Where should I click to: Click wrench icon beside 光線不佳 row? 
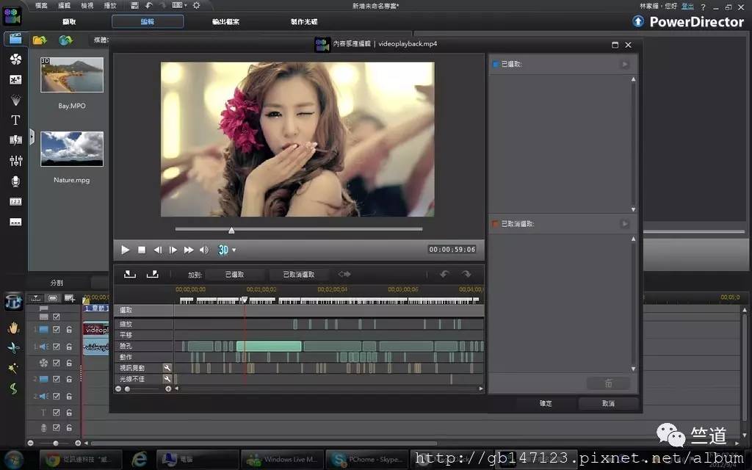click(x=167, y=379)
